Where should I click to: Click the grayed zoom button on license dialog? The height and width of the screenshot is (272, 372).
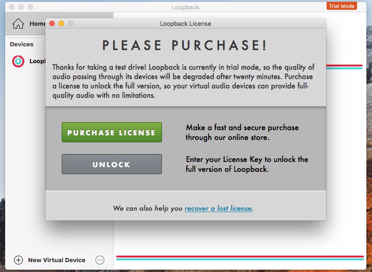coord(71,23)
